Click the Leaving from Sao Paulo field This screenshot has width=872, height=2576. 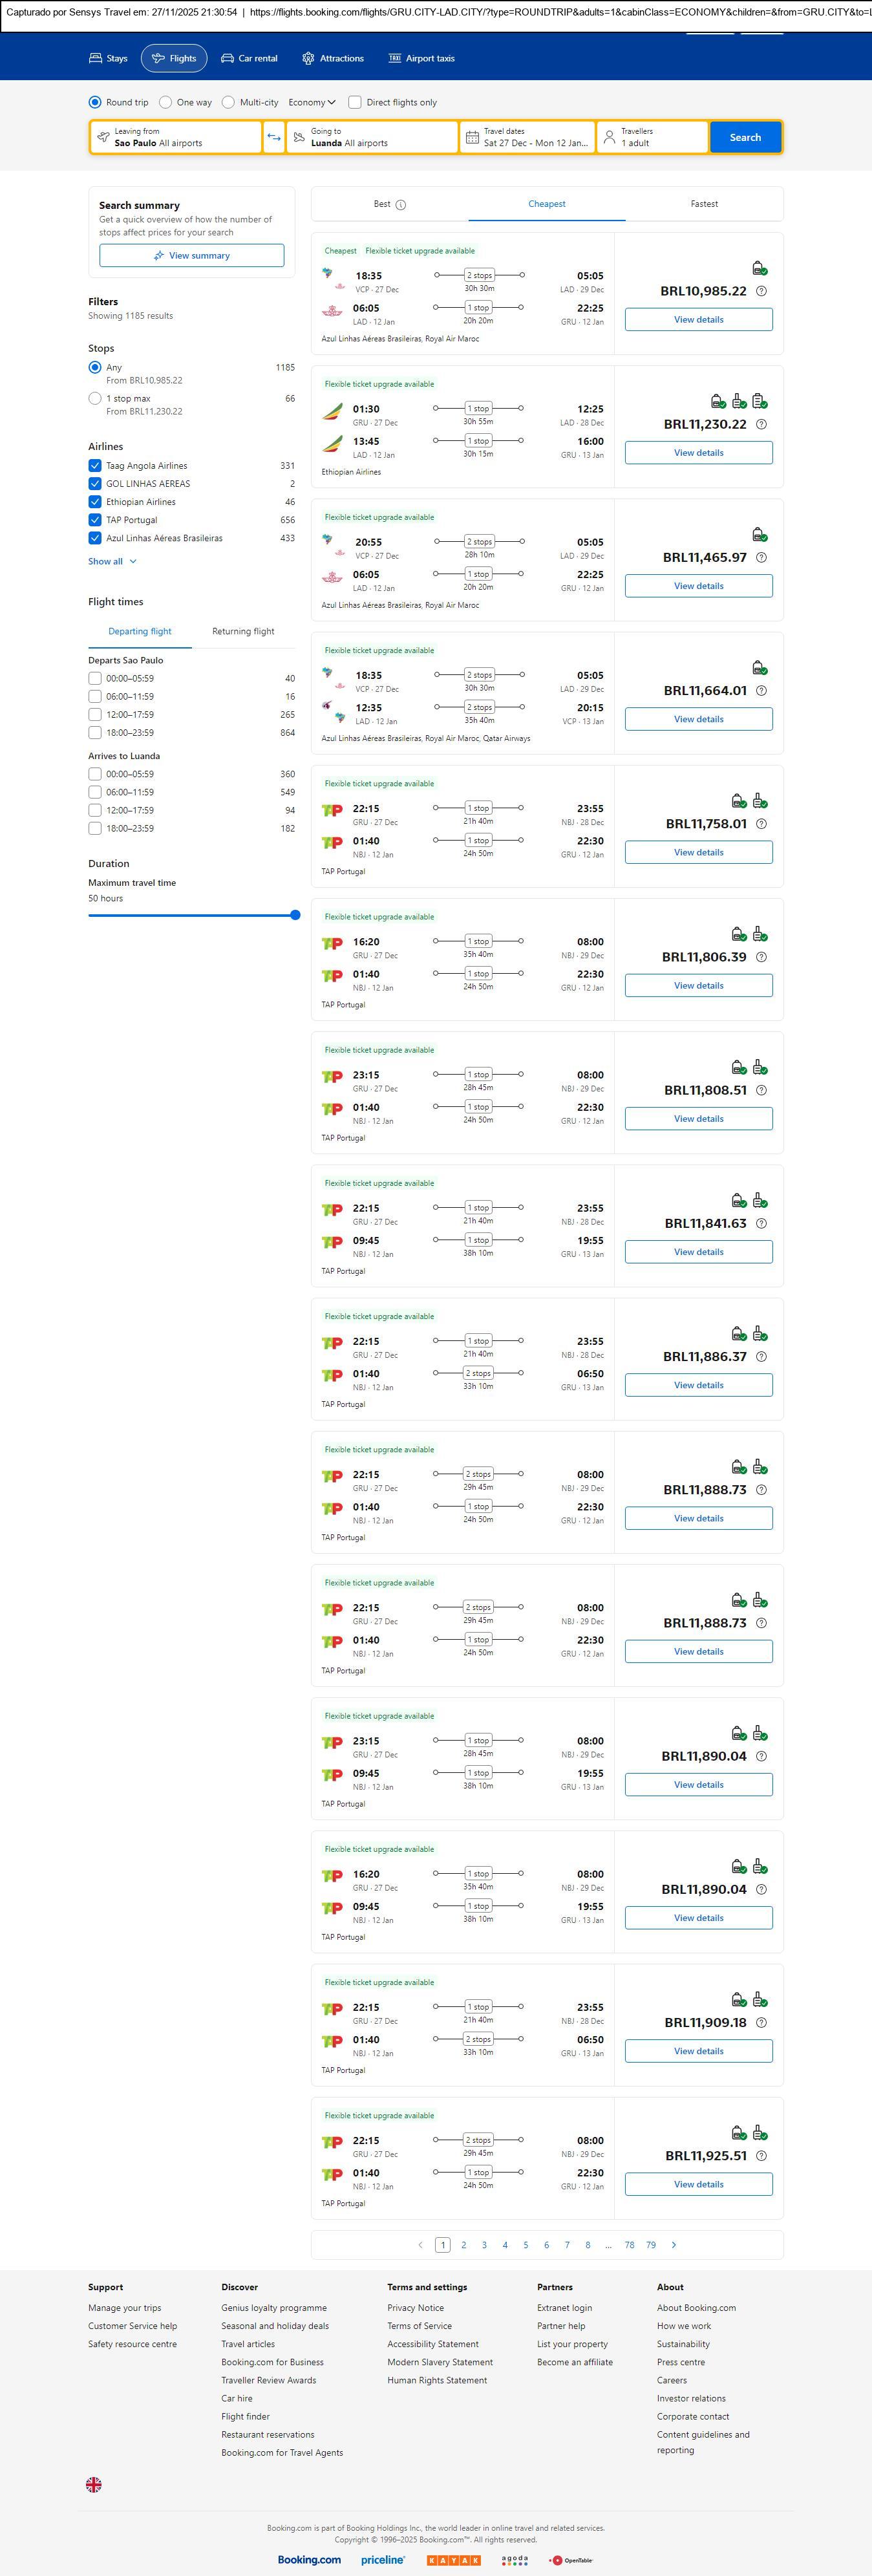(x=176, y=137)
